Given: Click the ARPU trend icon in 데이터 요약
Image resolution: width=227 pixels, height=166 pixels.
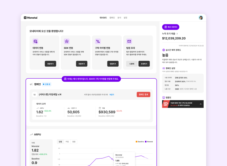Looking at the screenshot, I should pyautogui.click(x=38, y=108).
